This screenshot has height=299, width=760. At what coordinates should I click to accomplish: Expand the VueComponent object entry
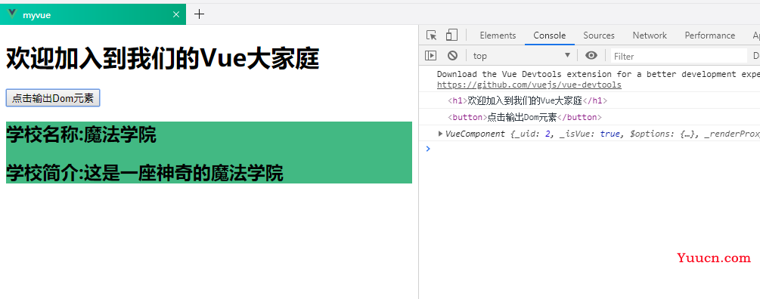[440, 134]
